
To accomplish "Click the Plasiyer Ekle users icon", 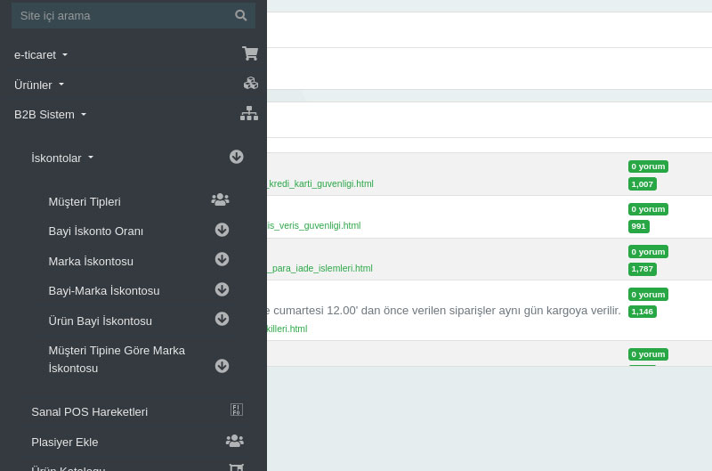I will (234, 441).
